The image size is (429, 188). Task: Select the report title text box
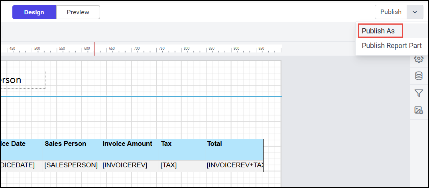(x=23, y=80)
